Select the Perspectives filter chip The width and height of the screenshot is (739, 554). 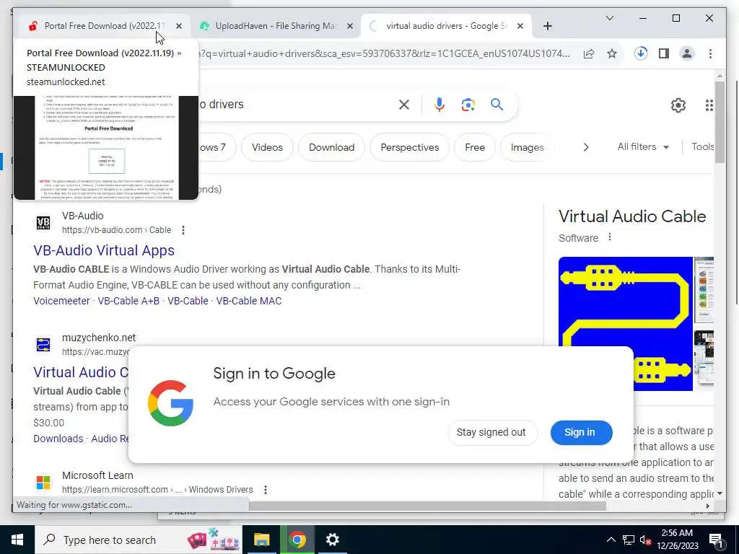click(x=410, y=147)
